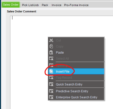Click the scissors icon beside Cut

[x=51, y=40]
